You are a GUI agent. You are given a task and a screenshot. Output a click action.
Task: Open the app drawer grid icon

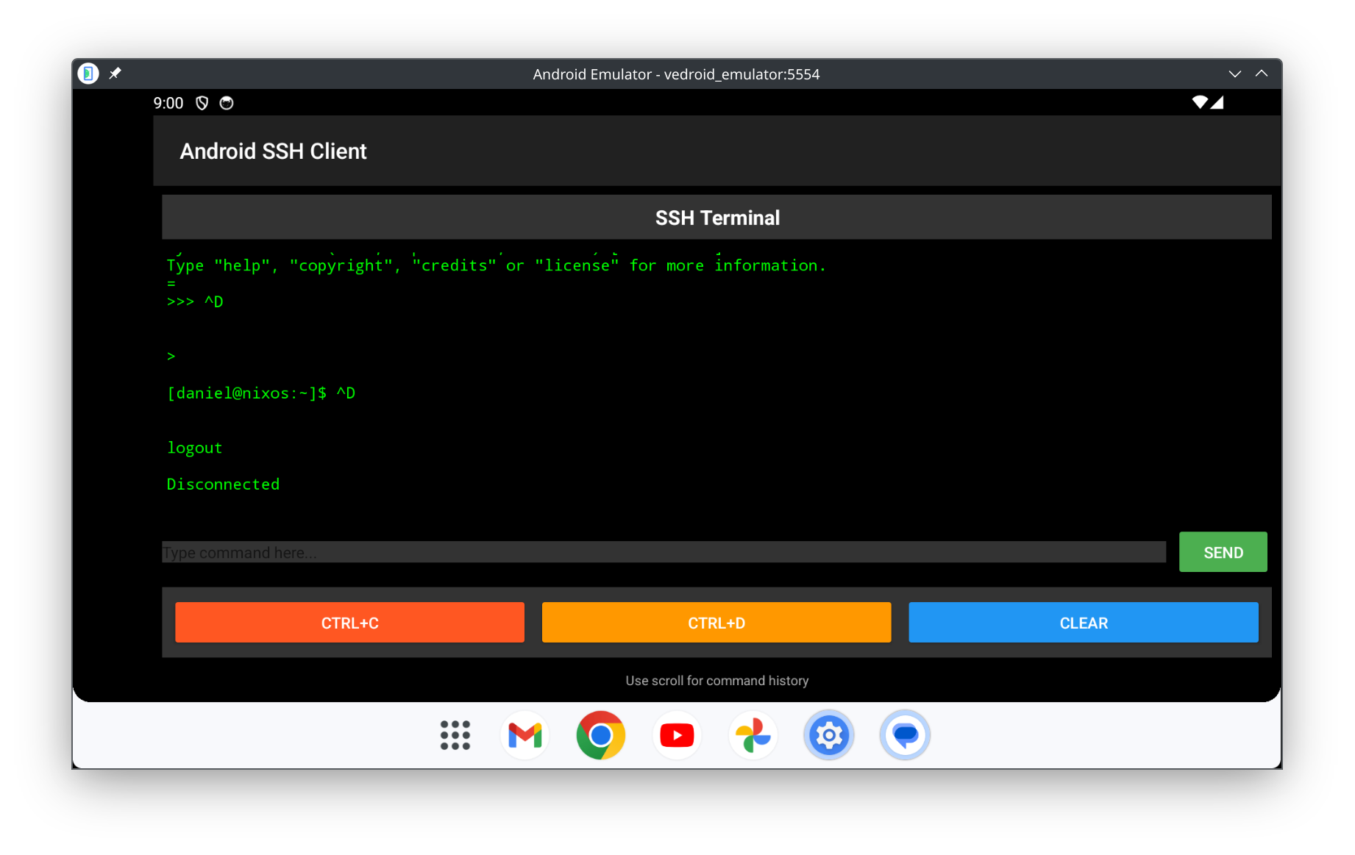pyautogui.click(x=455, y=735)
